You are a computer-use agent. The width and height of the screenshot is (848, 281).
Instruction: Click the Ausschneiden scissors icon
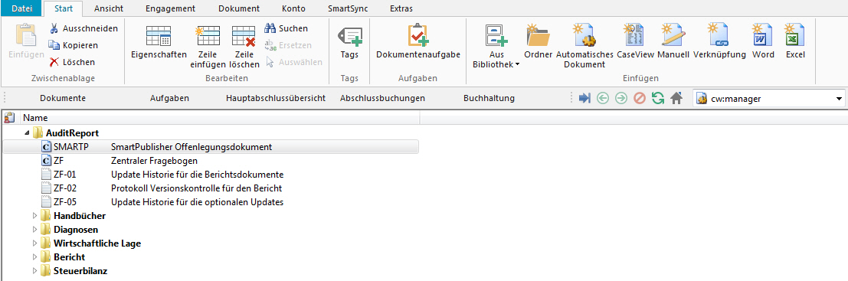(x=54, y=28)
